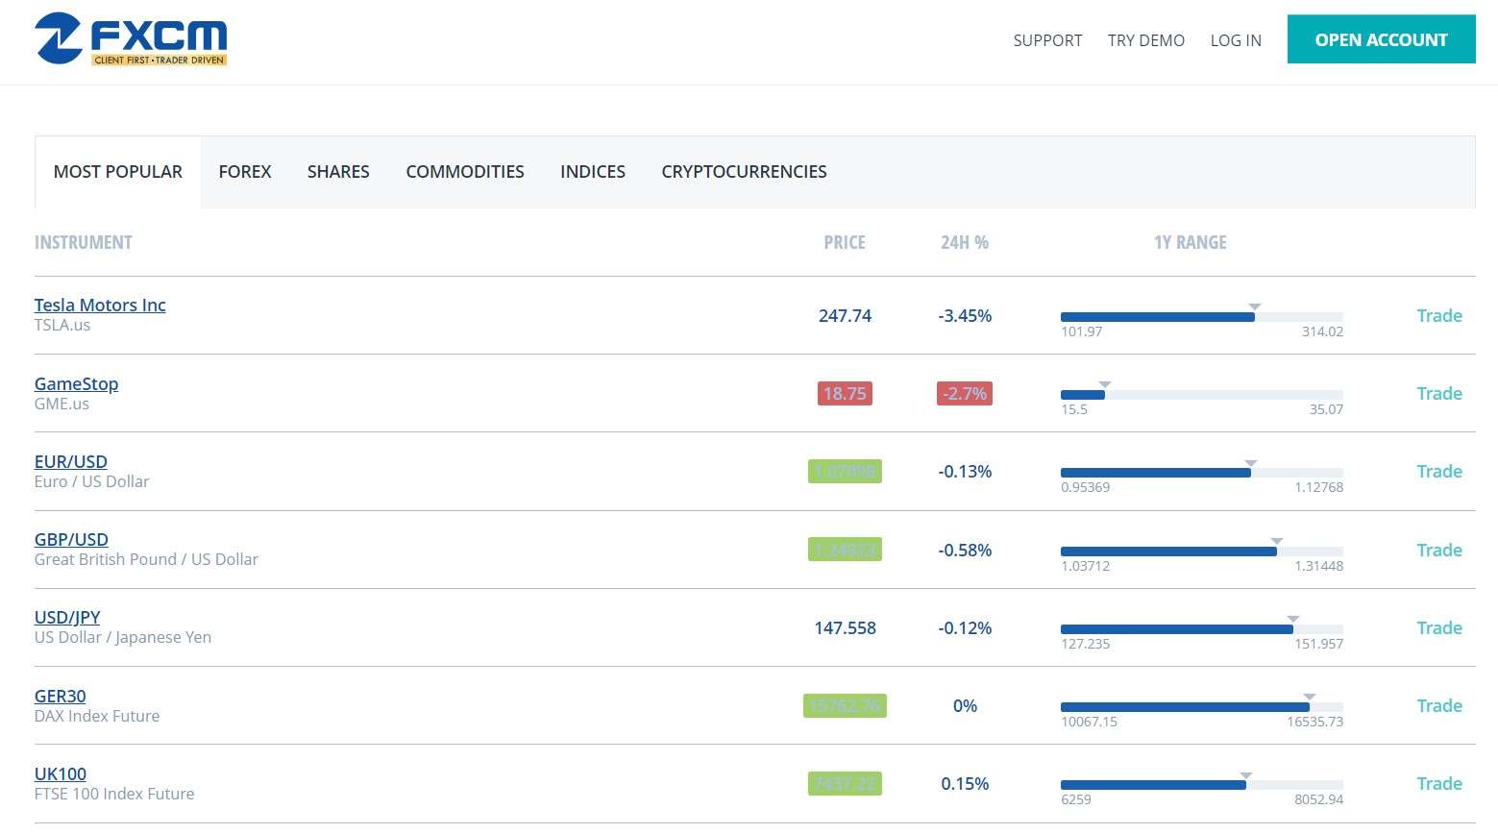The image size is (1498, 834).
Task: Open the Support page
Action: [x=1047, y=40]
